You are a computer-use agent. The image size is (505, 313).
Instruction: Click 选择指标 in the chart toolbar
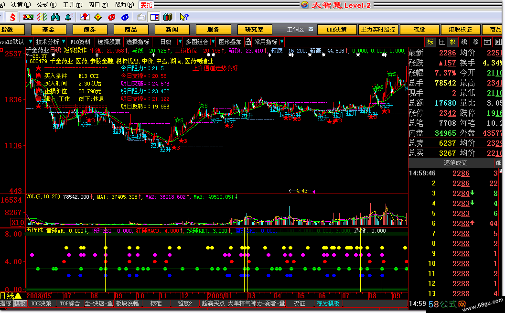pyautogui.click(x=138, y=42)
